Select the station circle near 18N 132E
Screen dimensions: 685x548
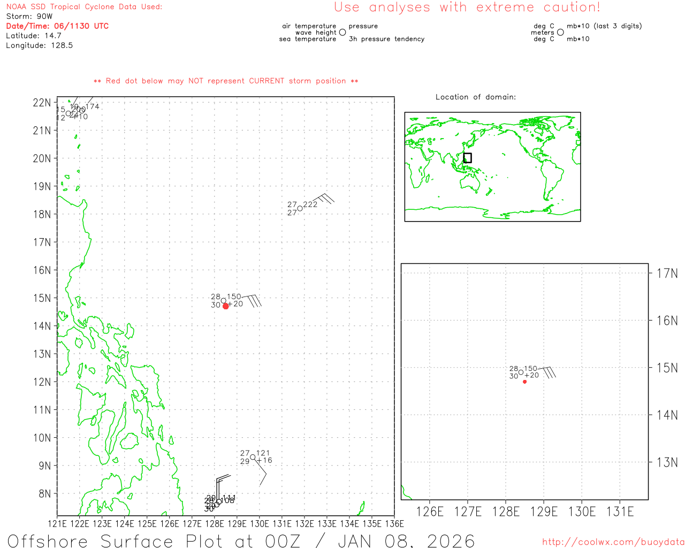pyautogui.click(x=300, y=209)
